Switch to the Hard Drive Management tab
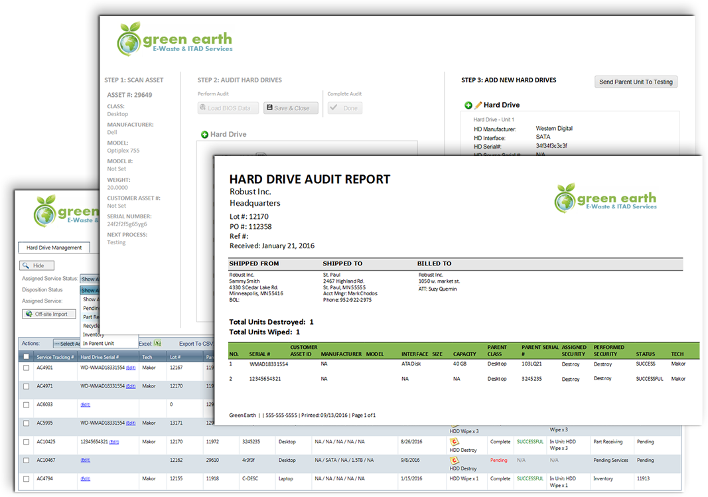The height and width of the screenshot is (497, 708). (x=54, y=248)
